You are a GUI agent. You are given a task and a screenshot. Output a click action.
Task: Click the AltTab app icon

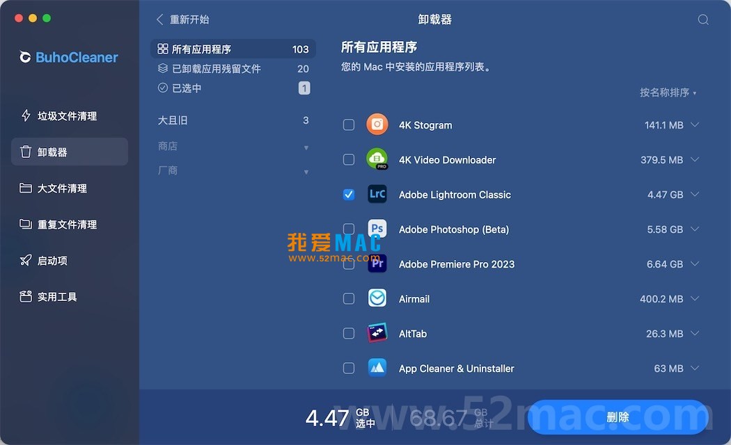[x=377, y=333]
